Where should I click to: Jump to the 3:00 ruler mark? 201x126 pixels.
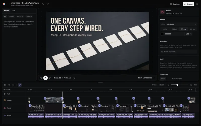coord(150,90)
